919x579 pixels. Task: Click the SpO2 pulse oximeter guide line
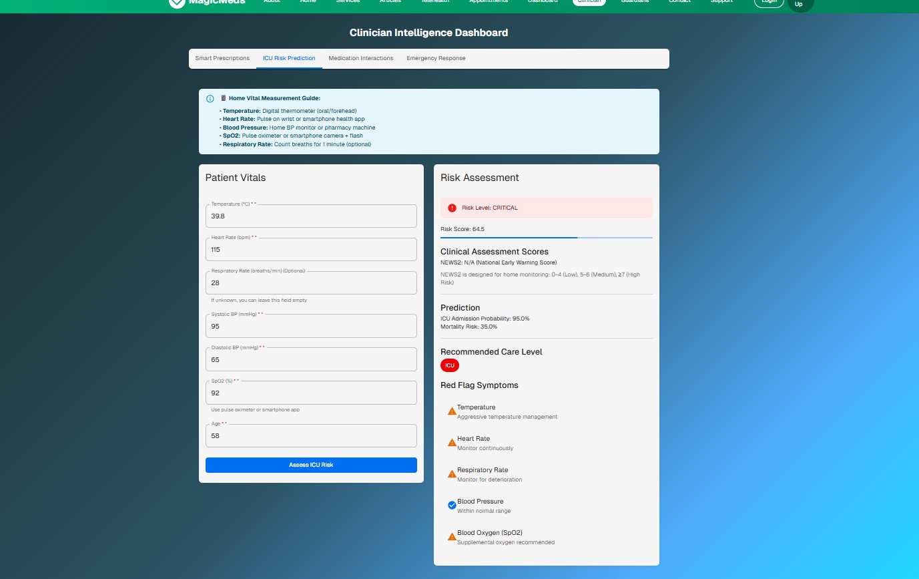292,136
